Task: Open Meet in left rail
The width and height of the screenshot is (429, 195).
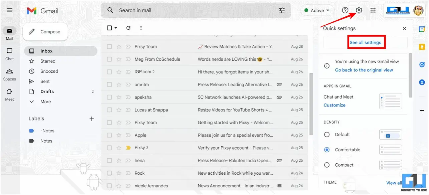Action: click(x=9, y=94)
